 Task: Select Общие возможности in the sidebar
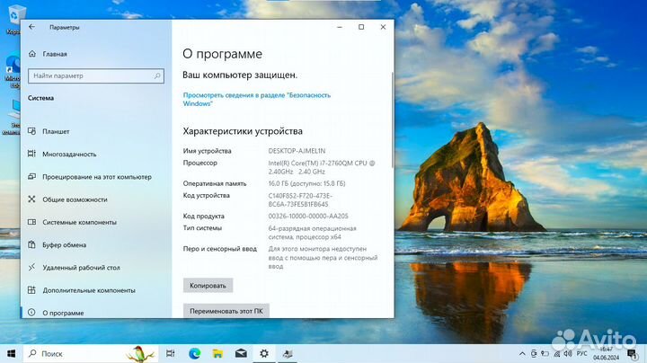tap(75, 199)
